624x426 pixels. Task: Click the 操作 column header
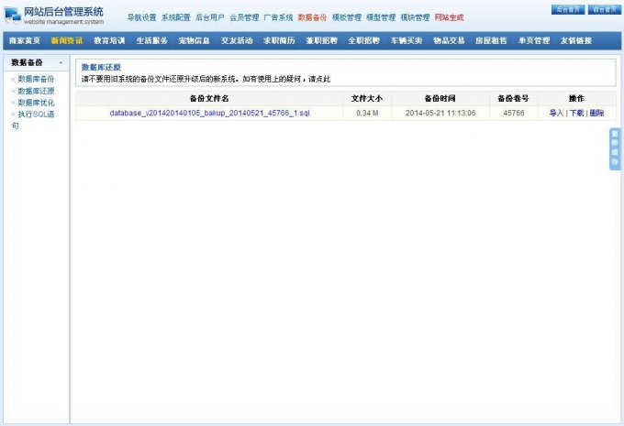[x=576, y=98]
